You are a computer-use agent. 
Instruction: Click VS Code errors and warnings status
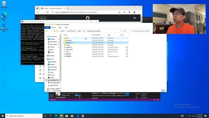point(53,100)
